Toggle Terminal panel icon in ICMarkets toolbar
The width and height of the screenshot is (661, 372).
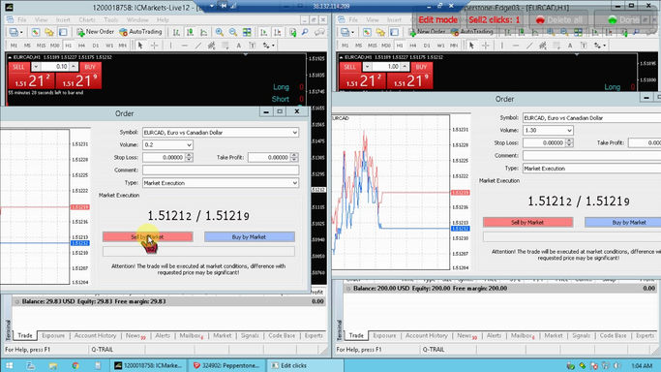tap(63, 32)
